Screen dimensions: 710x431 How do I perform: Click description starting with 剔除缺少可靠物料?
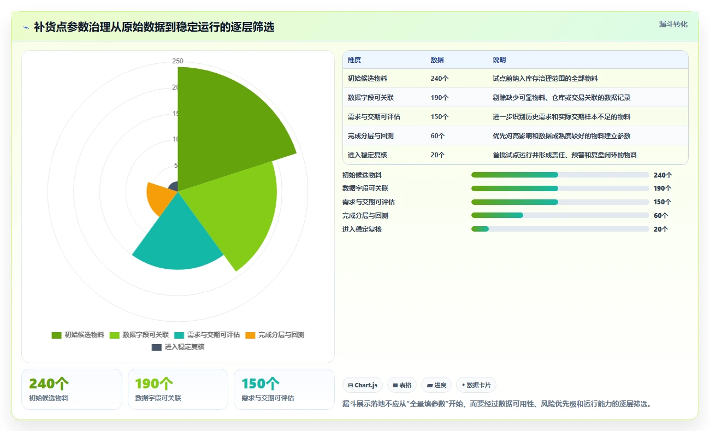[x=561, y=98]
